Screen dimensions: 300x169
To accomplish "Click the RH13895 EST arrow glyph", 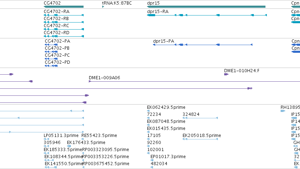I will (x=283, y=111).
